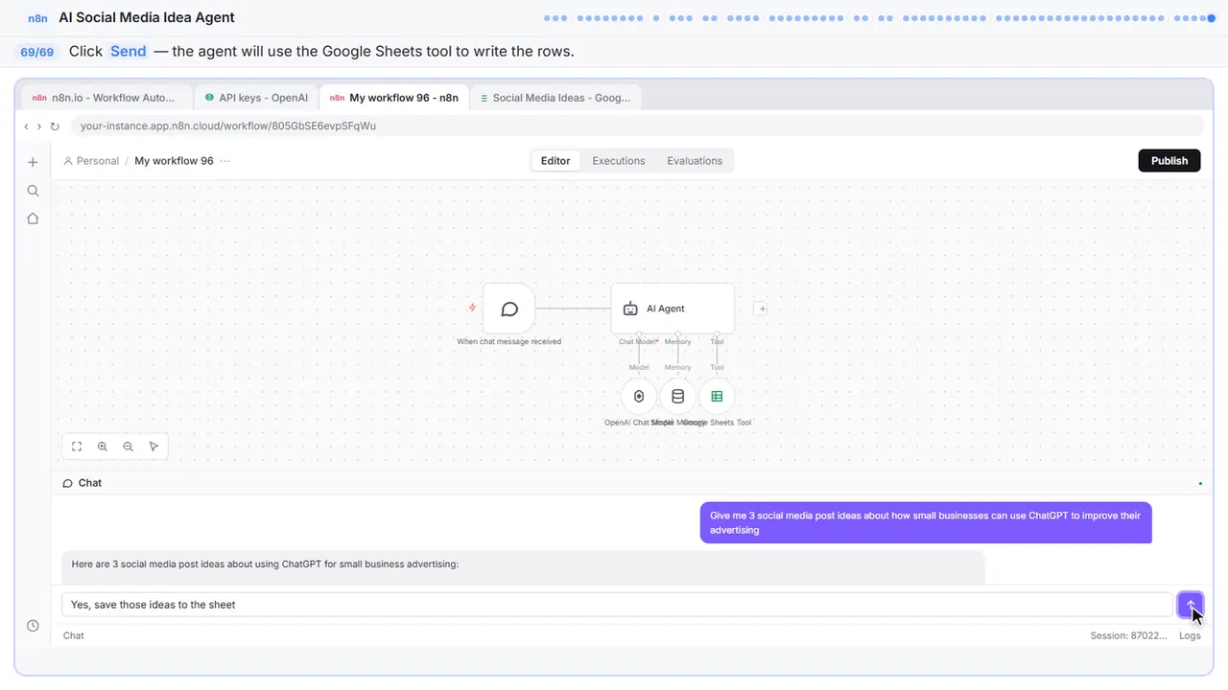Send the chat message with arrow button
Image resolution: width=1228 pixels, height=690 pixels.
(1190, 605)
